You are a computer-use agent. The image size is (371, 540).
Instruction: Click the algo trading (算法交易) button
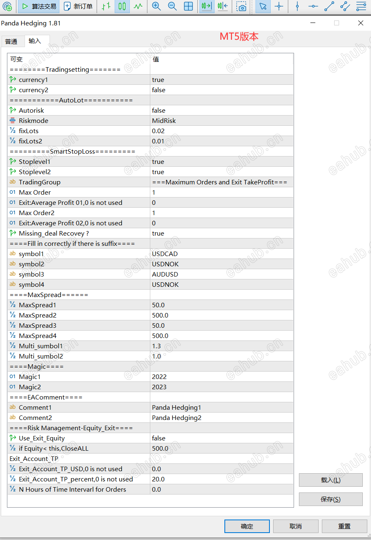pos(39,7)
